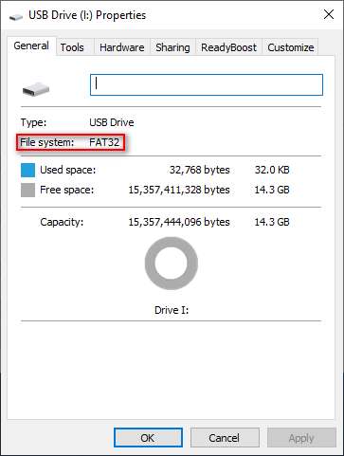Click the Used space bytes value
The image size is (344, 456).
[x=200, y=170]
